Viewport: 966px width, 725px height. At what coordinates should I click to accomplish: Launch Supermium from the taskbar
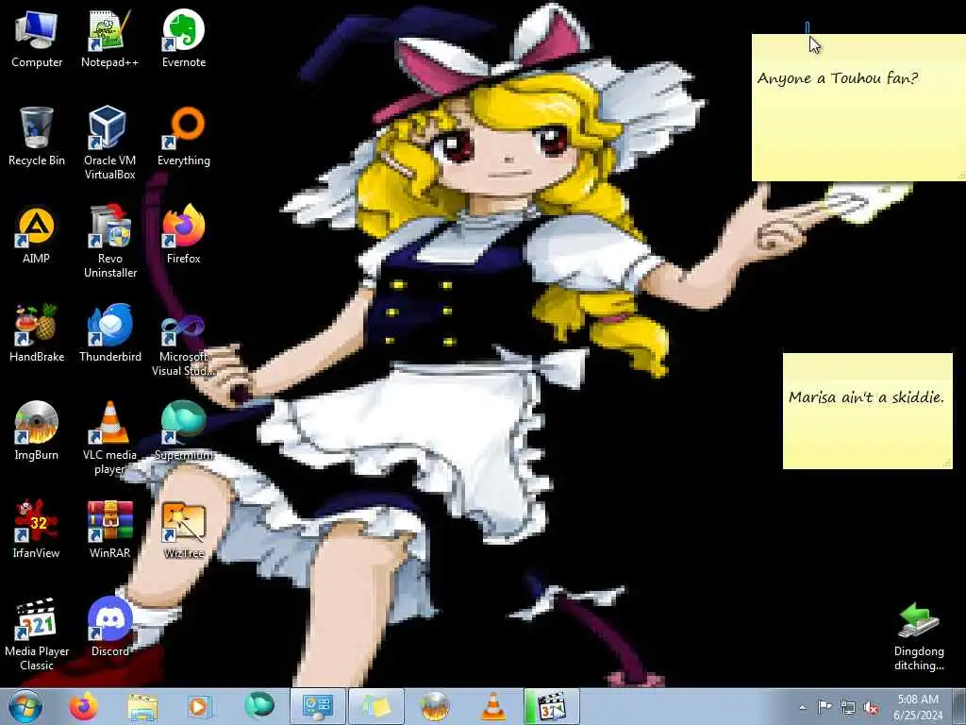[258, 706]
